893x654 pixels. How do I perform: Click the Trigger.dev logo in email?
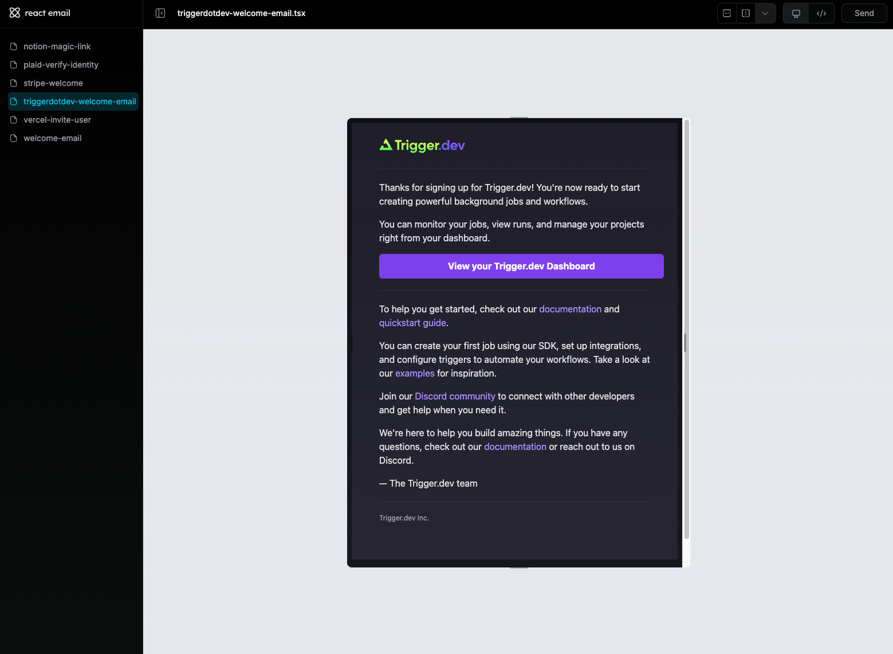click(422, 146)
